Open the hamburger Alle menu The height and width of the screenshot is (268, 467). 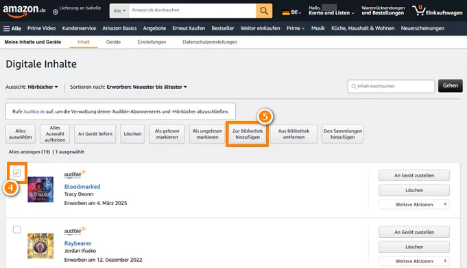click(x=12, y=29)
